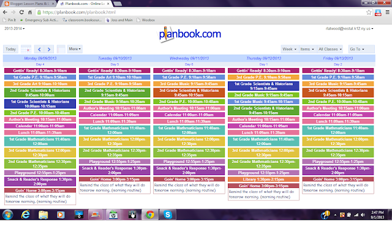Viewport: 392px width, 226px height.
Task: Switch to the Blogger Lesson Plans tab
Action: point(29,4)
